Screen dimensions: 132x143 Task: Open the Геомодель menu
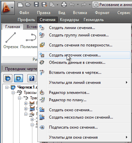[94, 20]
